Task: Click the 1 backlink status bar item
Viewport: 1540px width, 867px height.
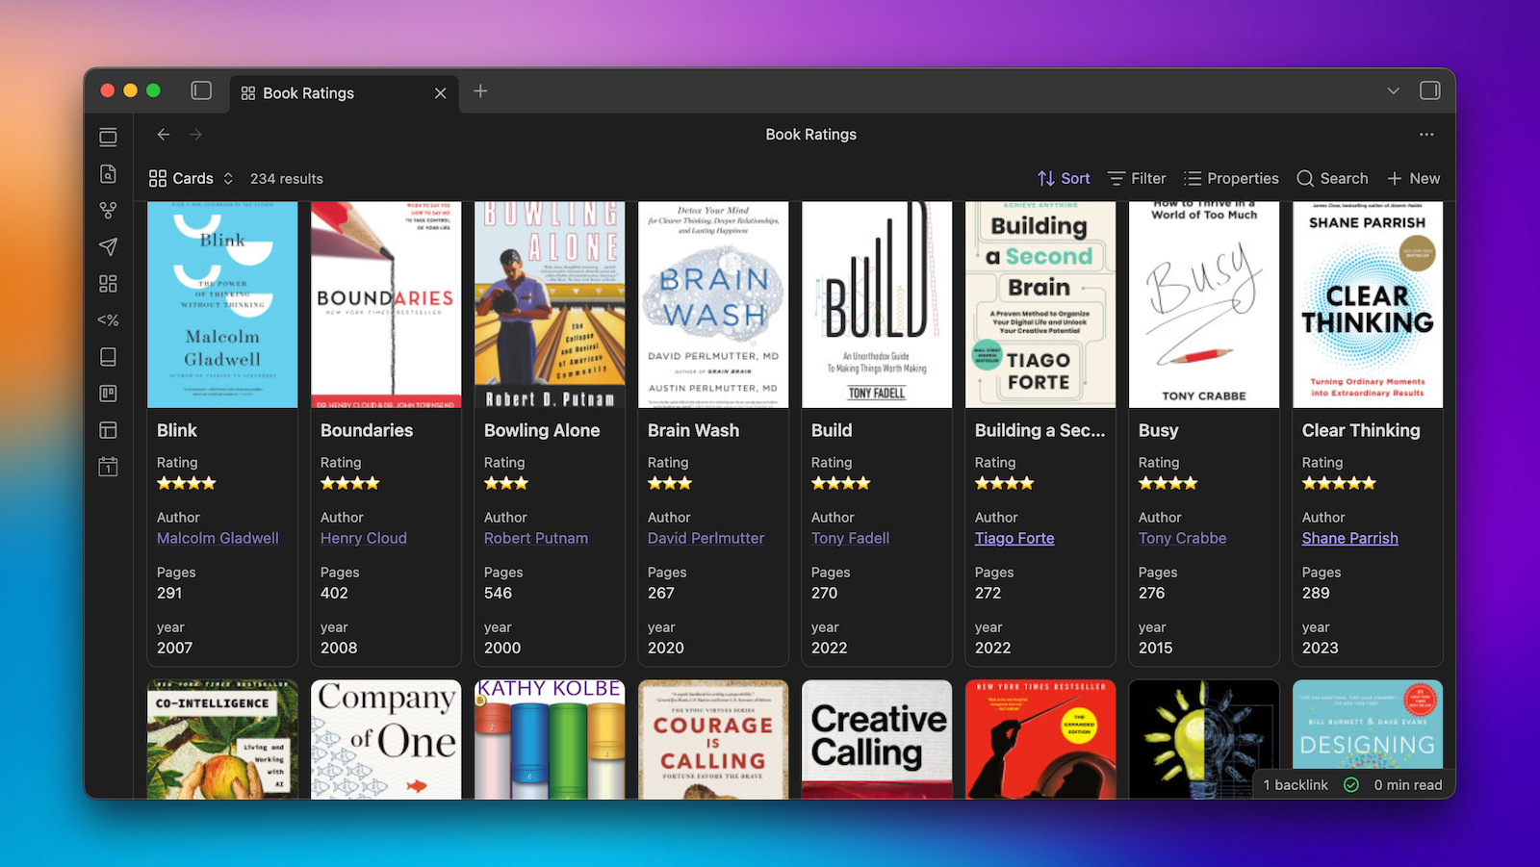Action: click(1296, 785)
